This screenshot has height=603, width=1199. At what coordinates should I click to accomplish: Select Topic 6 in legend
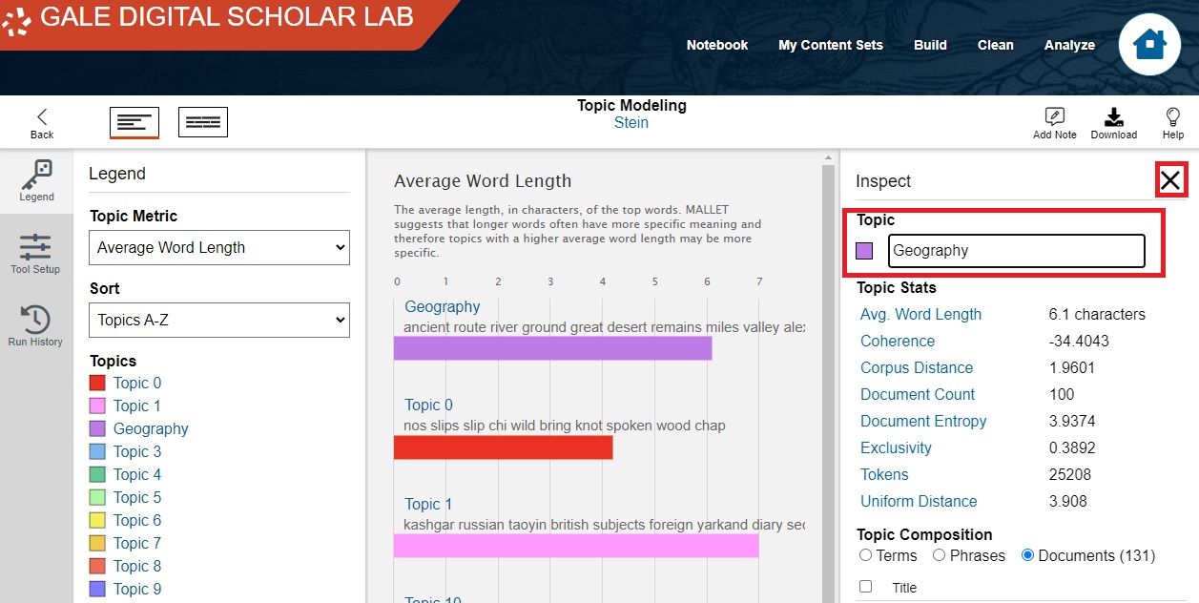click(137, 520)
